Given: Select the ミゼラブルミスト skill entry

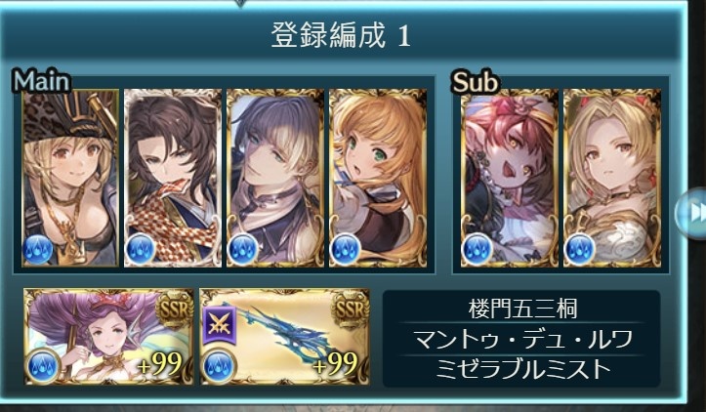Looking at the screenshot, I should pyautogui.click(x=522, y=369).
